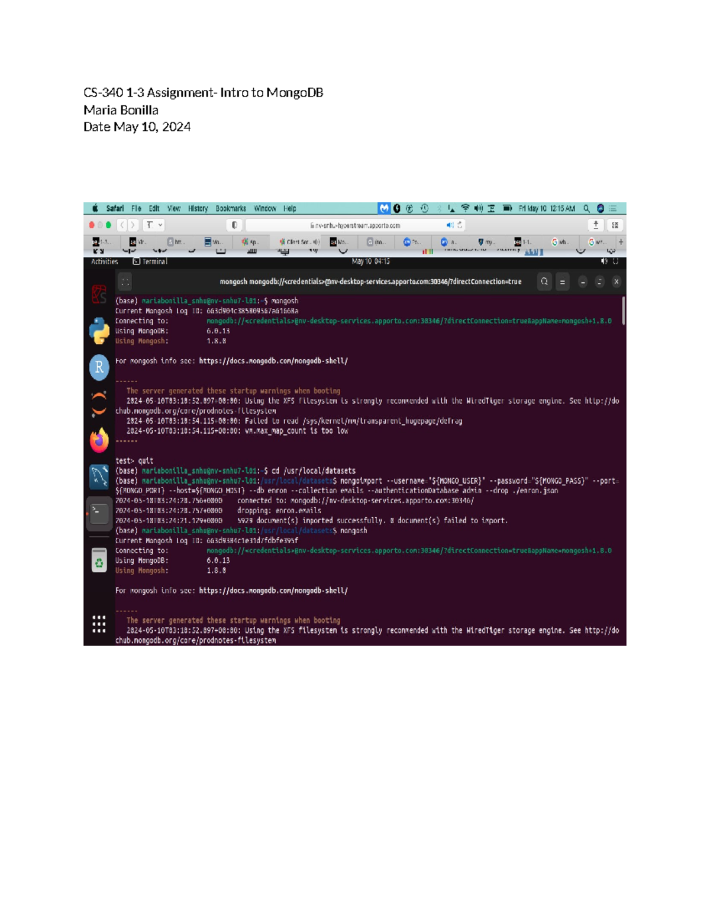Open Firefox from the dock
The width and height of the screenshot is (710, 919).
point(99,439)
